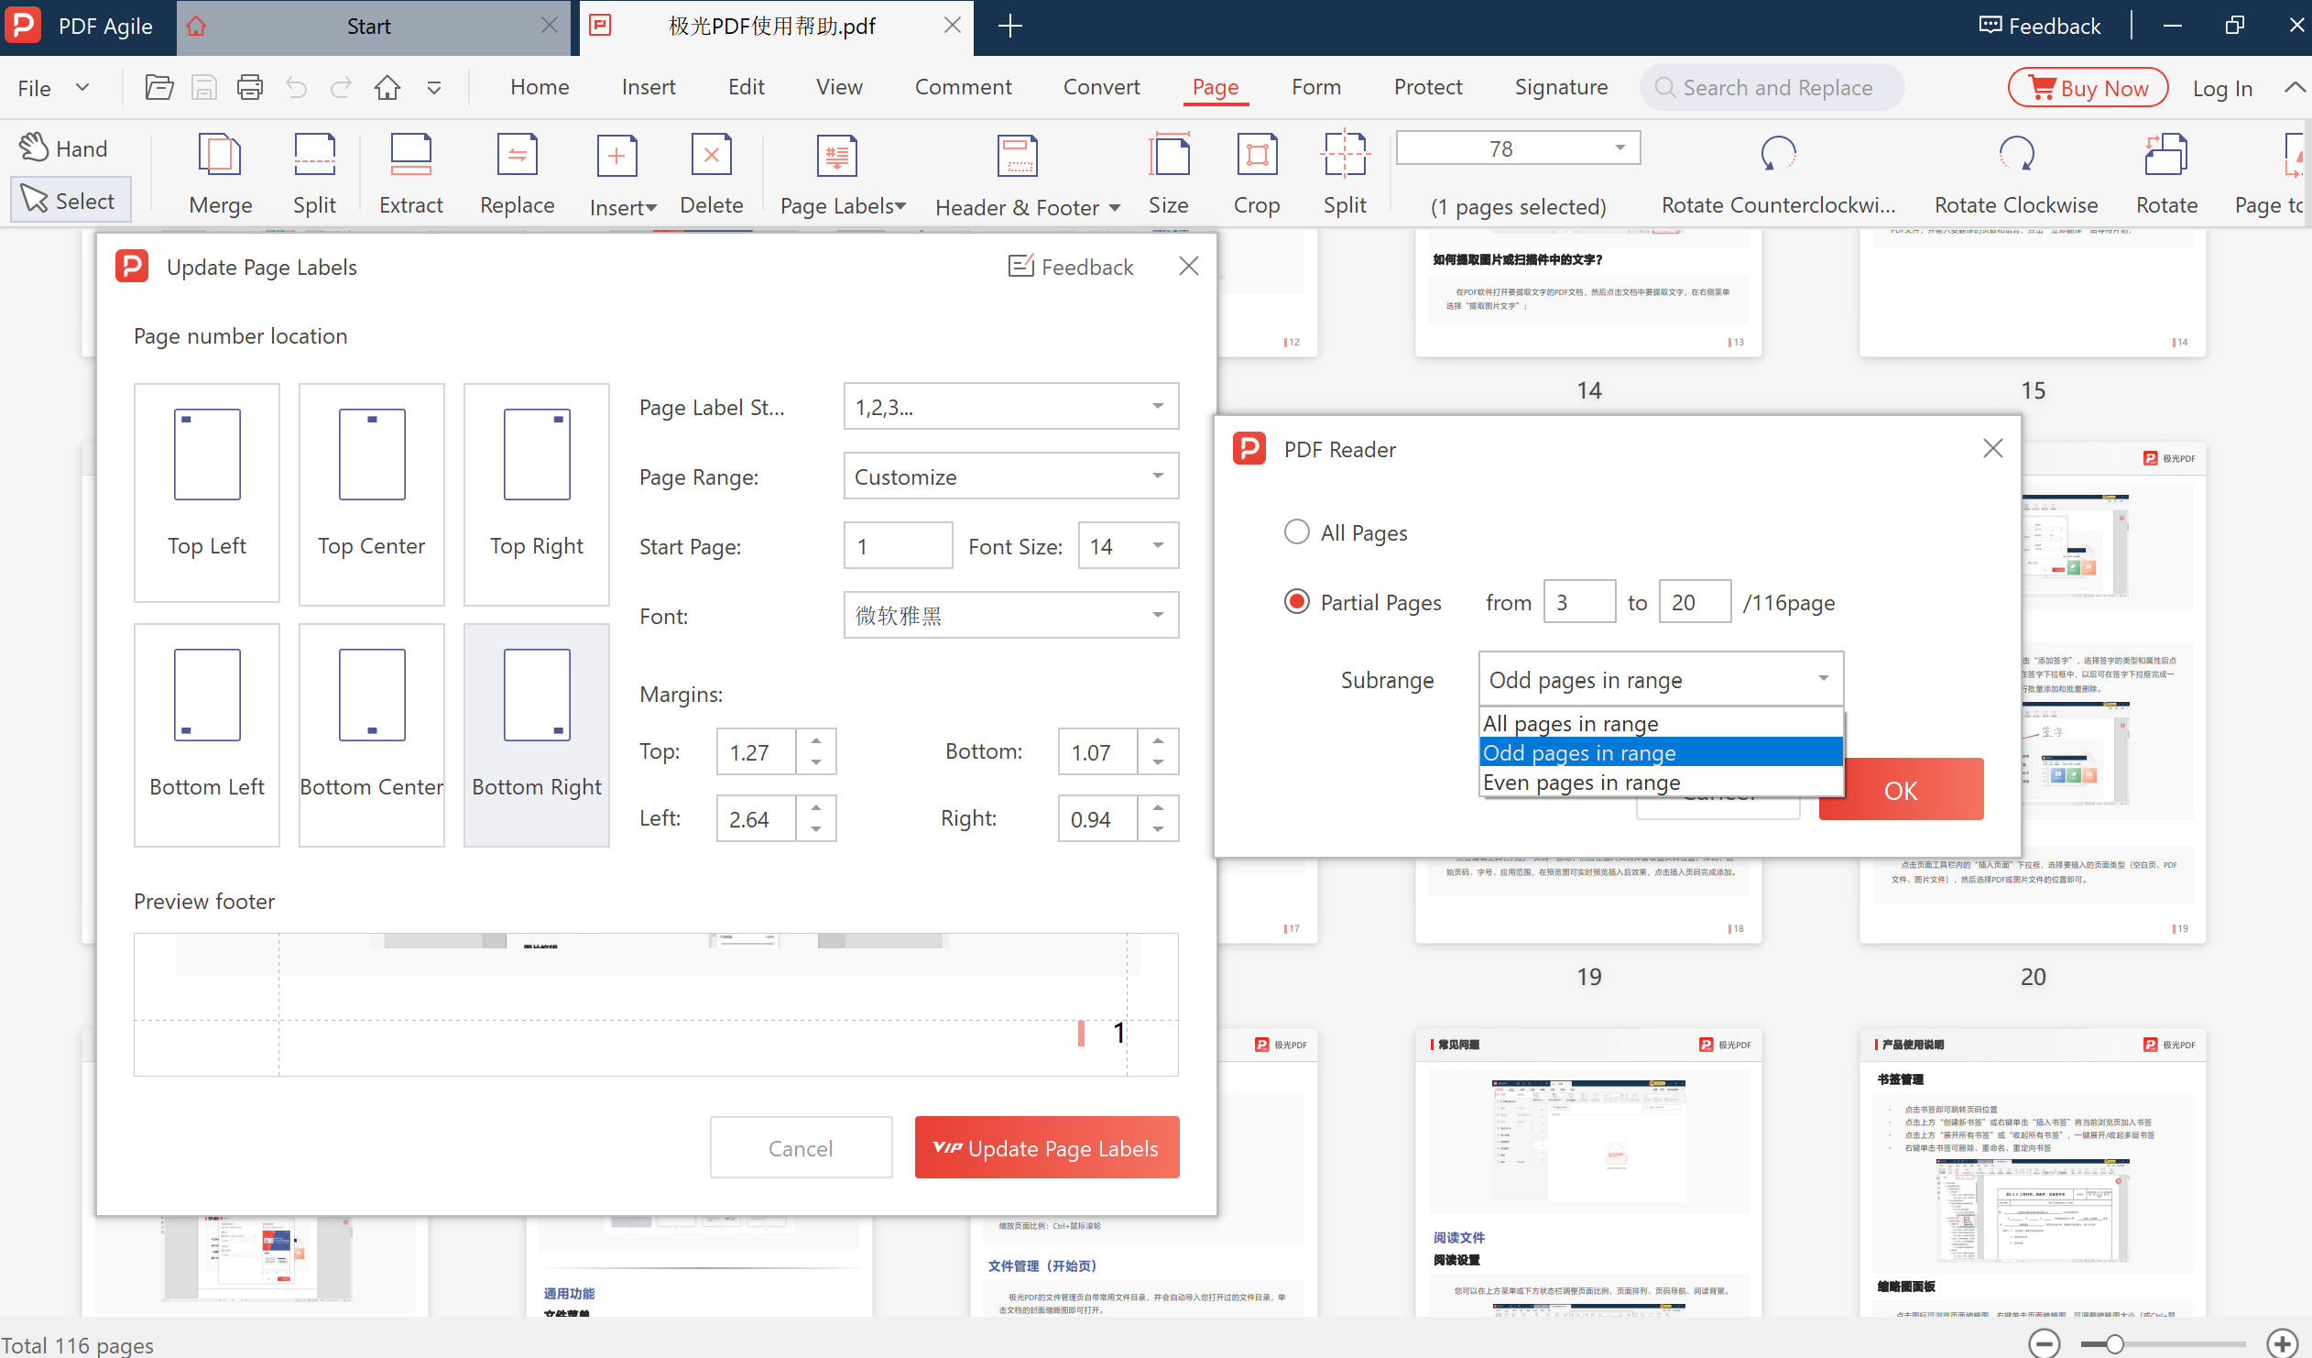The width and height of the screenshot is (2312, 1358).
Task: Open the Font Size dropdown
Action: pos(1129,546)
